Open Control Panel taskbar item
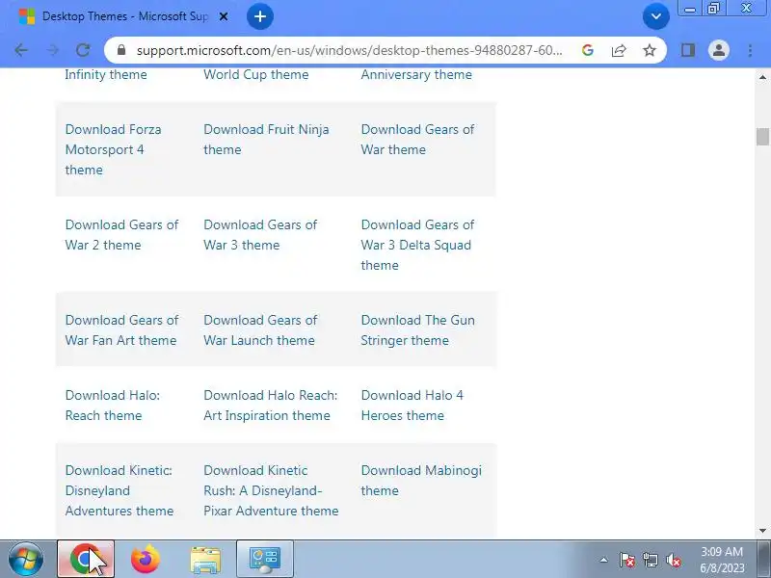 tap(265, 559)
